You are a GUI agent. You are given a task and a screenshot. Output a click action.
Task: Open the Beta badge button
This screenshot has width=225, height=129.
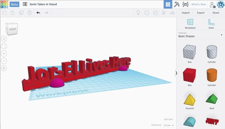click(x=15, y=4)
